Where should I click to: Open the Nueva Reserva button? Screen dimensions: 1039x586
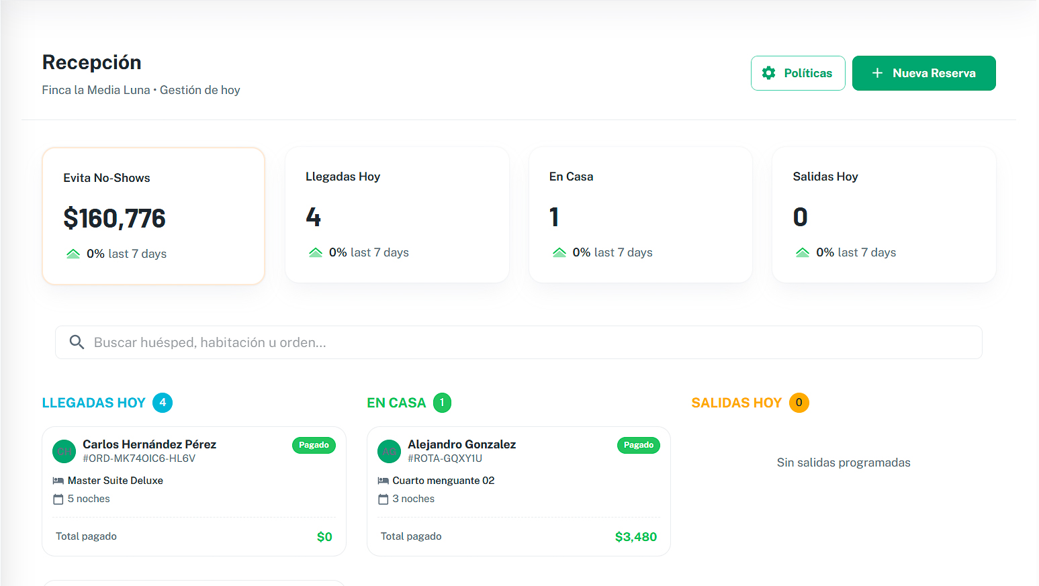[923, 72]
